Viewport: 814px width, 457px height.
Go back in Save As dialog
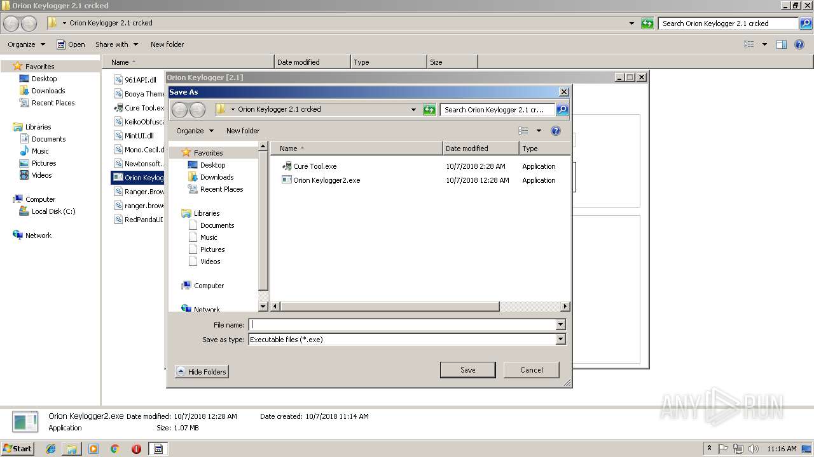pyautogui.click(x=180, y=110)
